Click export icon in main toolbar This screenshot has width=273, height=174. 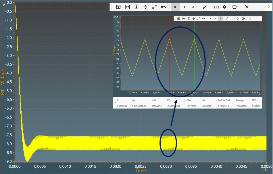point(235,7)
